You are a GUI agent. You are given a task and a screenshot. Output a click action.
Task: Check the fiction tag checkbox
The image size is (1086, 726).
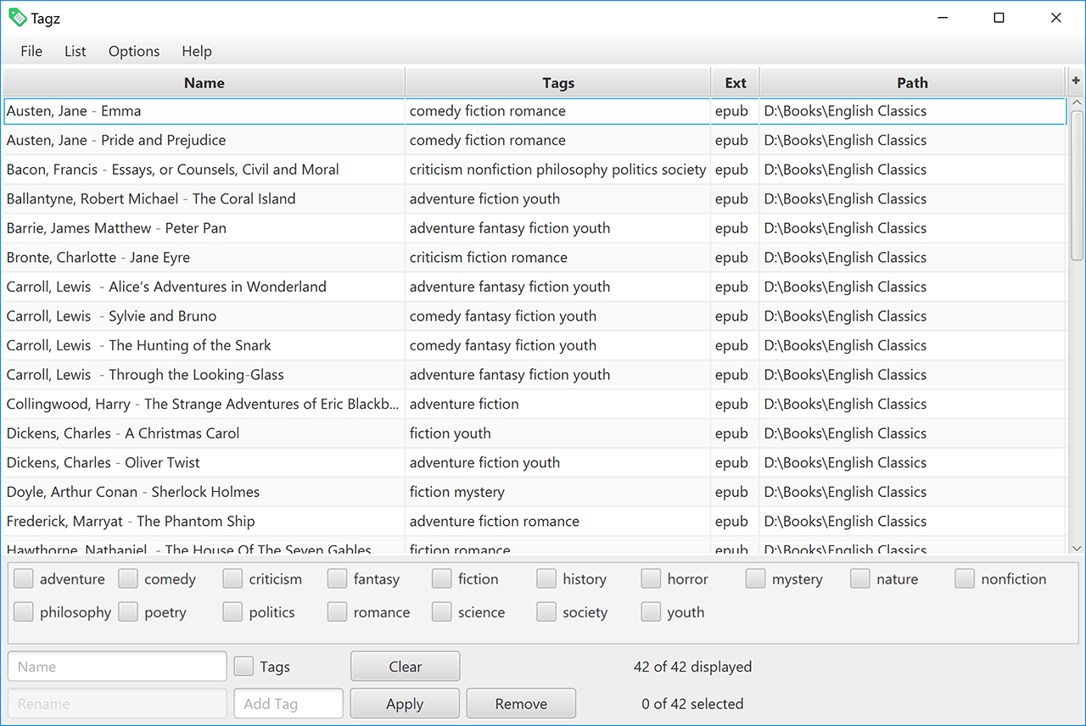click(x=442, y=578)
